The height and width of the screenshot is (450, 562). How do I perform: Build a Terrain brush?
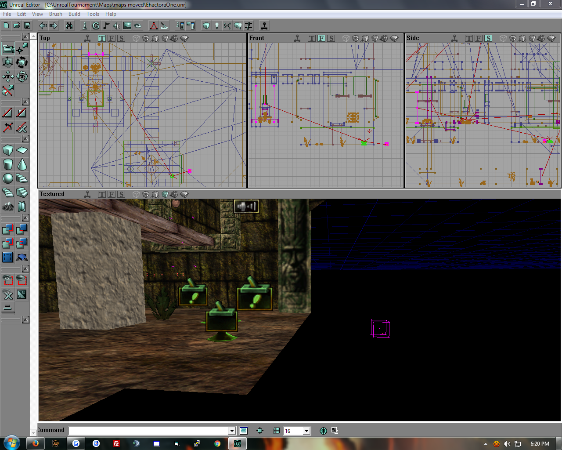(8, 207)
